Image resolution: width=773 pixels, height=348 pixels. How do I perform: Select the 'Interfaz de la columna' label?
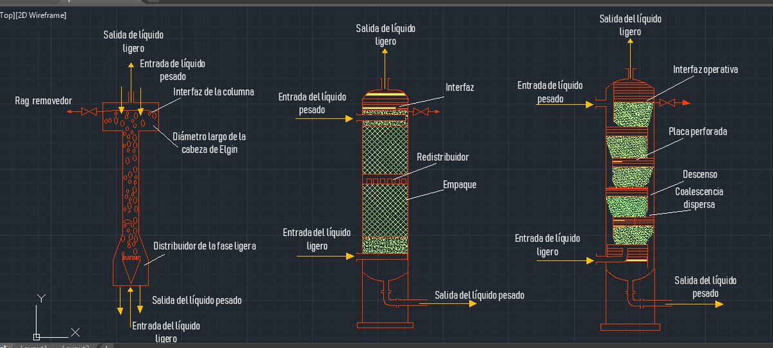(214, 92)
